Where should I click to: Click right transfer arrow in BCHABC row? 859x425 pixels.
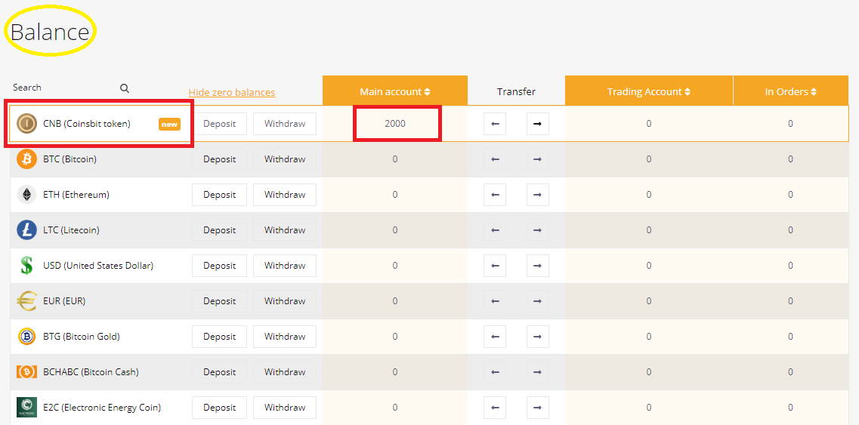537,372
